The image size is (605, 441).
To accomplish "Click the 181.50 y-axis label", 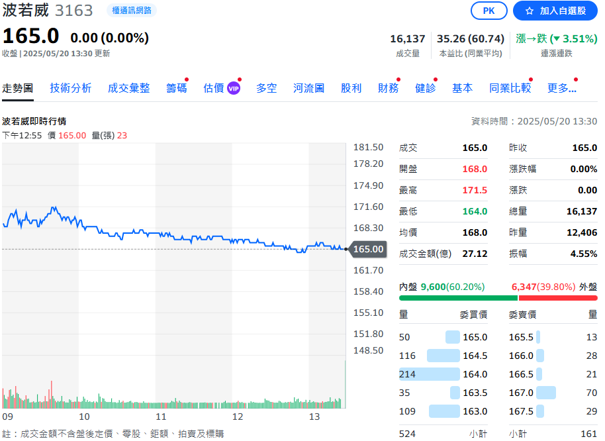I will (x=368, y=148).
